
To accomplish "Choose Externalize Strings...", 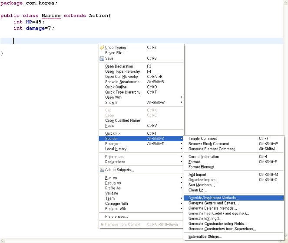I will [x=234, y=237].
